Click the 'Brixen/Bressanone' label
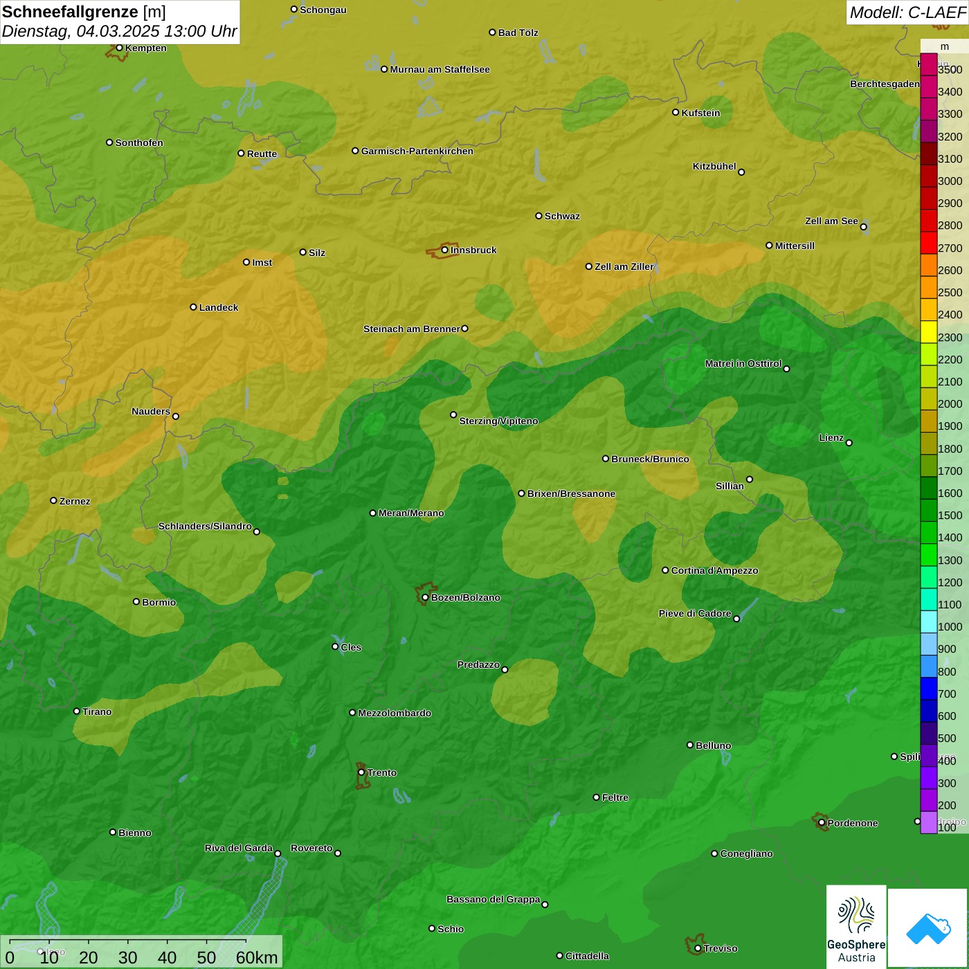The width and height of the screenshot is (969, 969). (x=571, y=493)
